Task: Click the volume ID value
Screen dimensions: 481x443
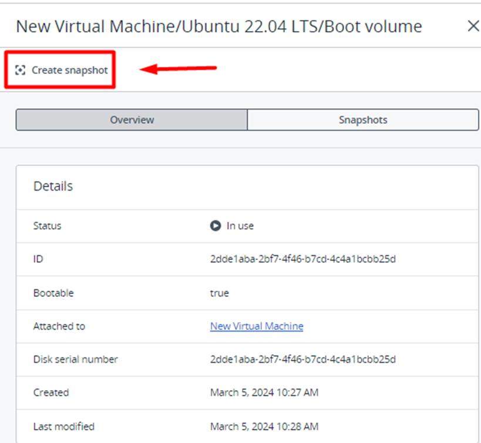Action: (302, 259)
